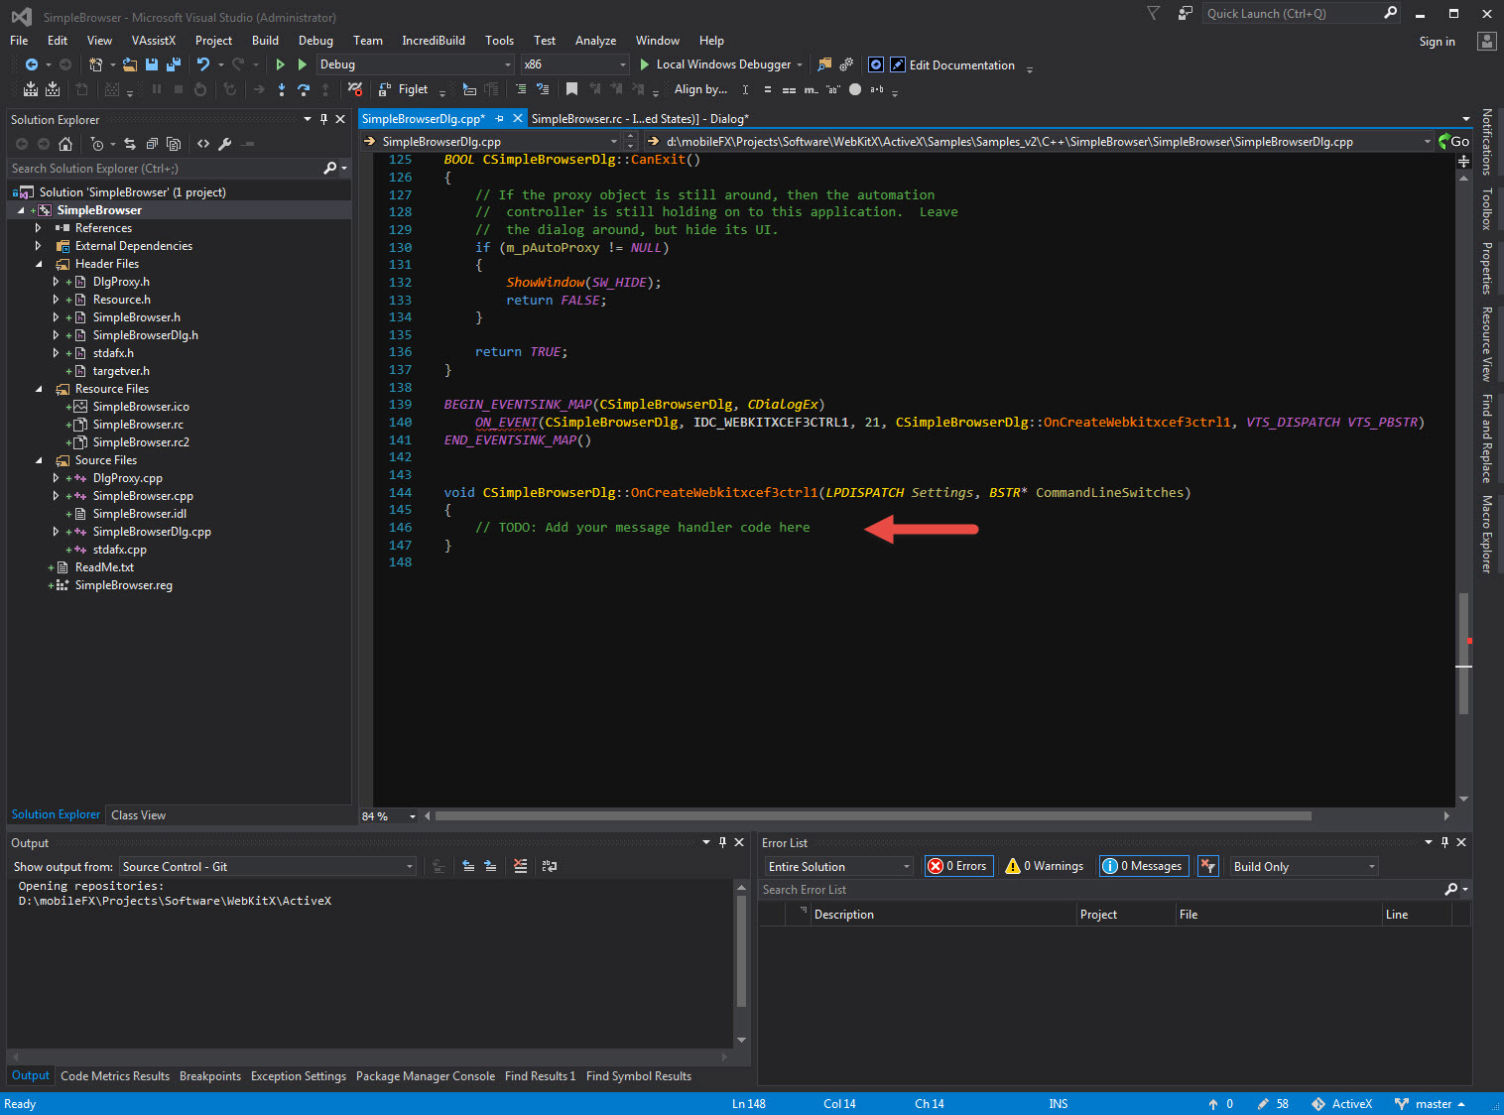Viewport: 1504px width, 1115px height.
Task: Open the VAssistX menu
Action: [x=153, y=41]
